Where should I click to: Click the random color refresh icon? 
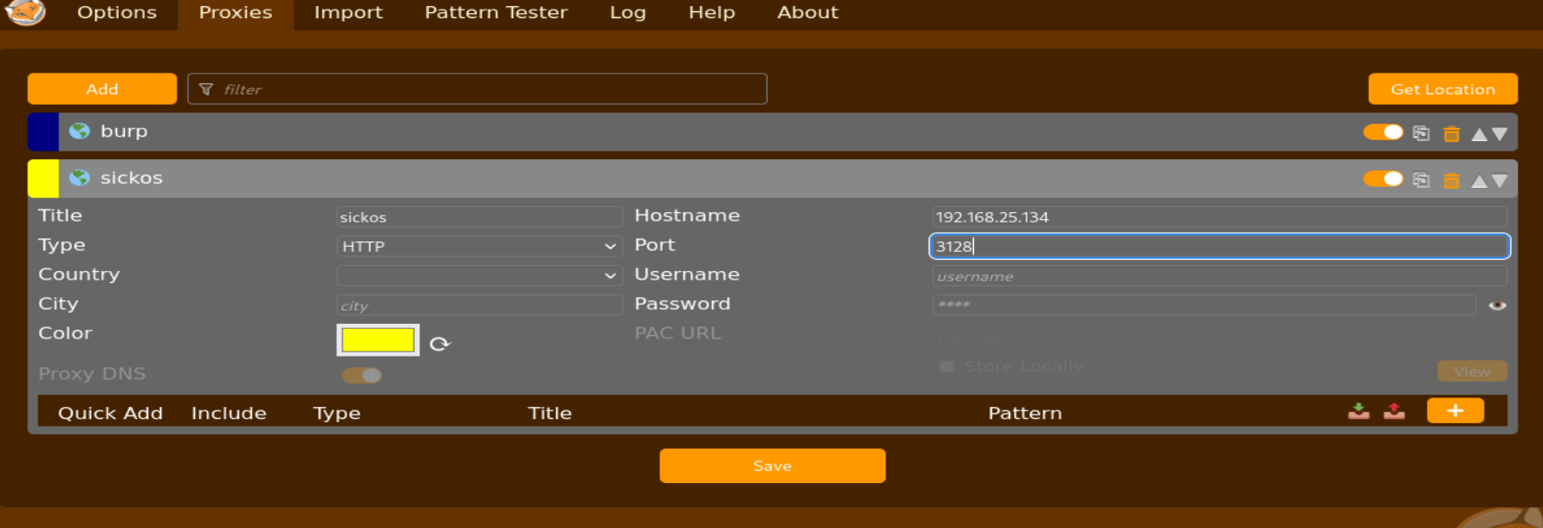[440, 344]
